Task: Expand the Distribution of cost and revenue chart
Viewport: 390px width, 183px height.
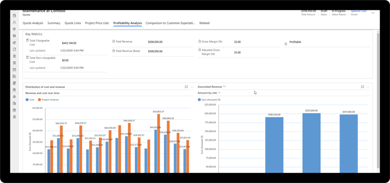Action: pos(186,87)
